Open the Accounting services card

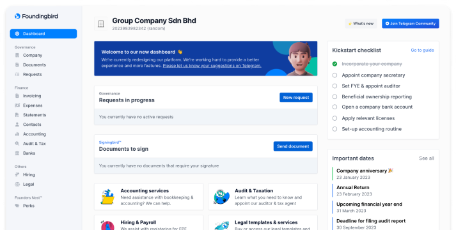click(x=148, y=197)
